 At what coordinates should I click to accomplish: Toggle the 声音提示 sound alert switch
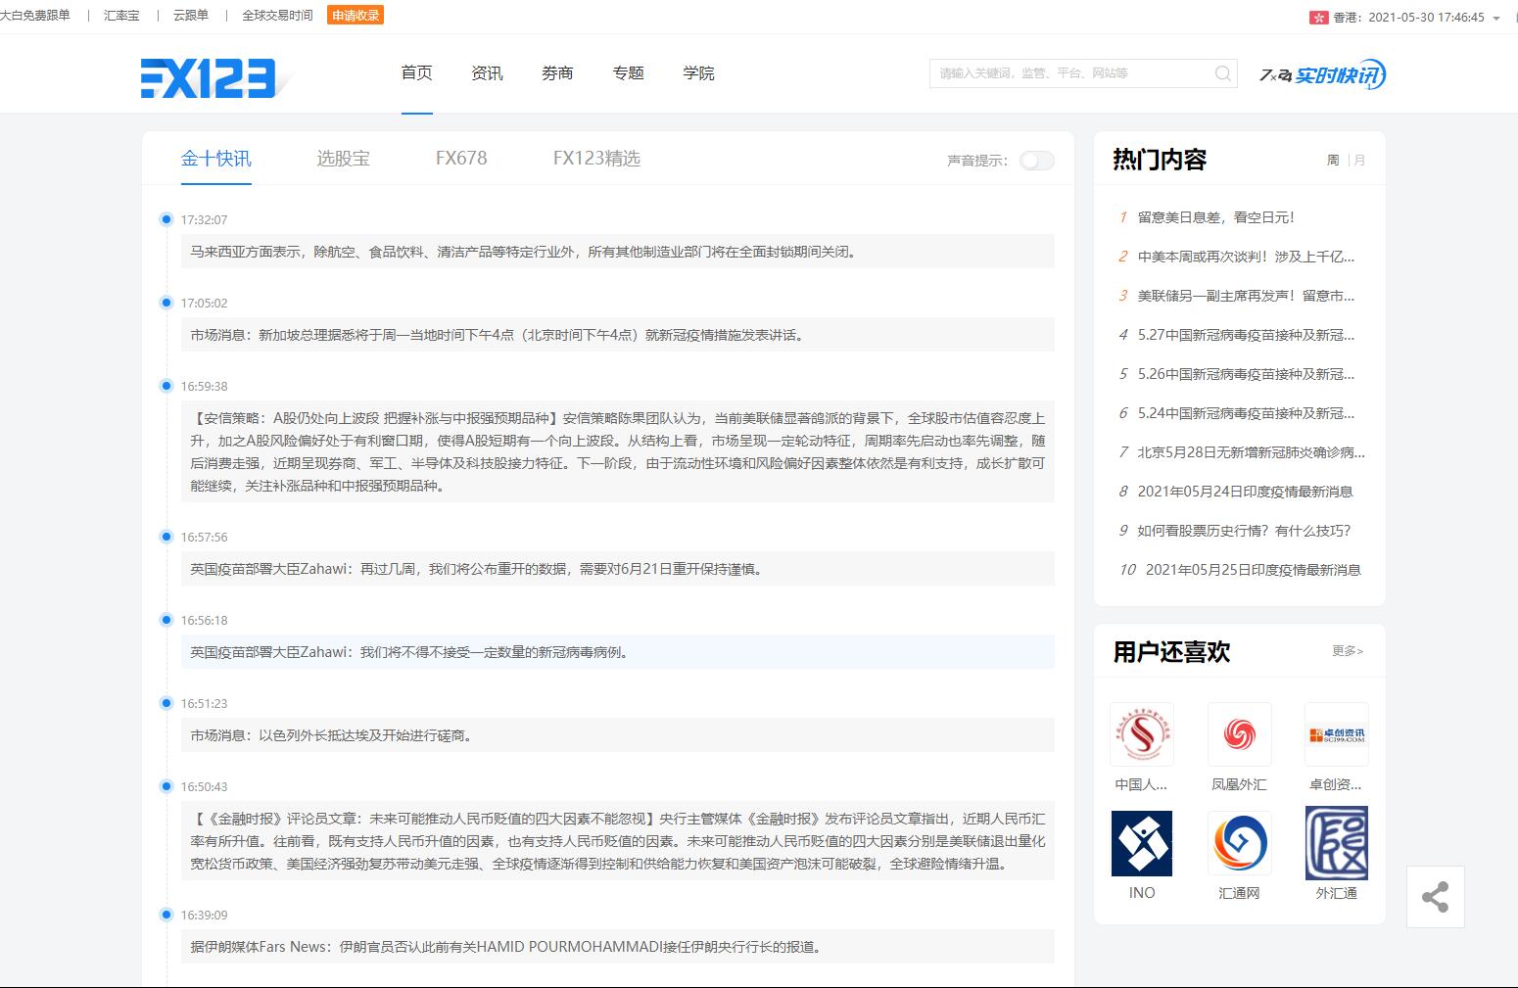[1036, 161]
